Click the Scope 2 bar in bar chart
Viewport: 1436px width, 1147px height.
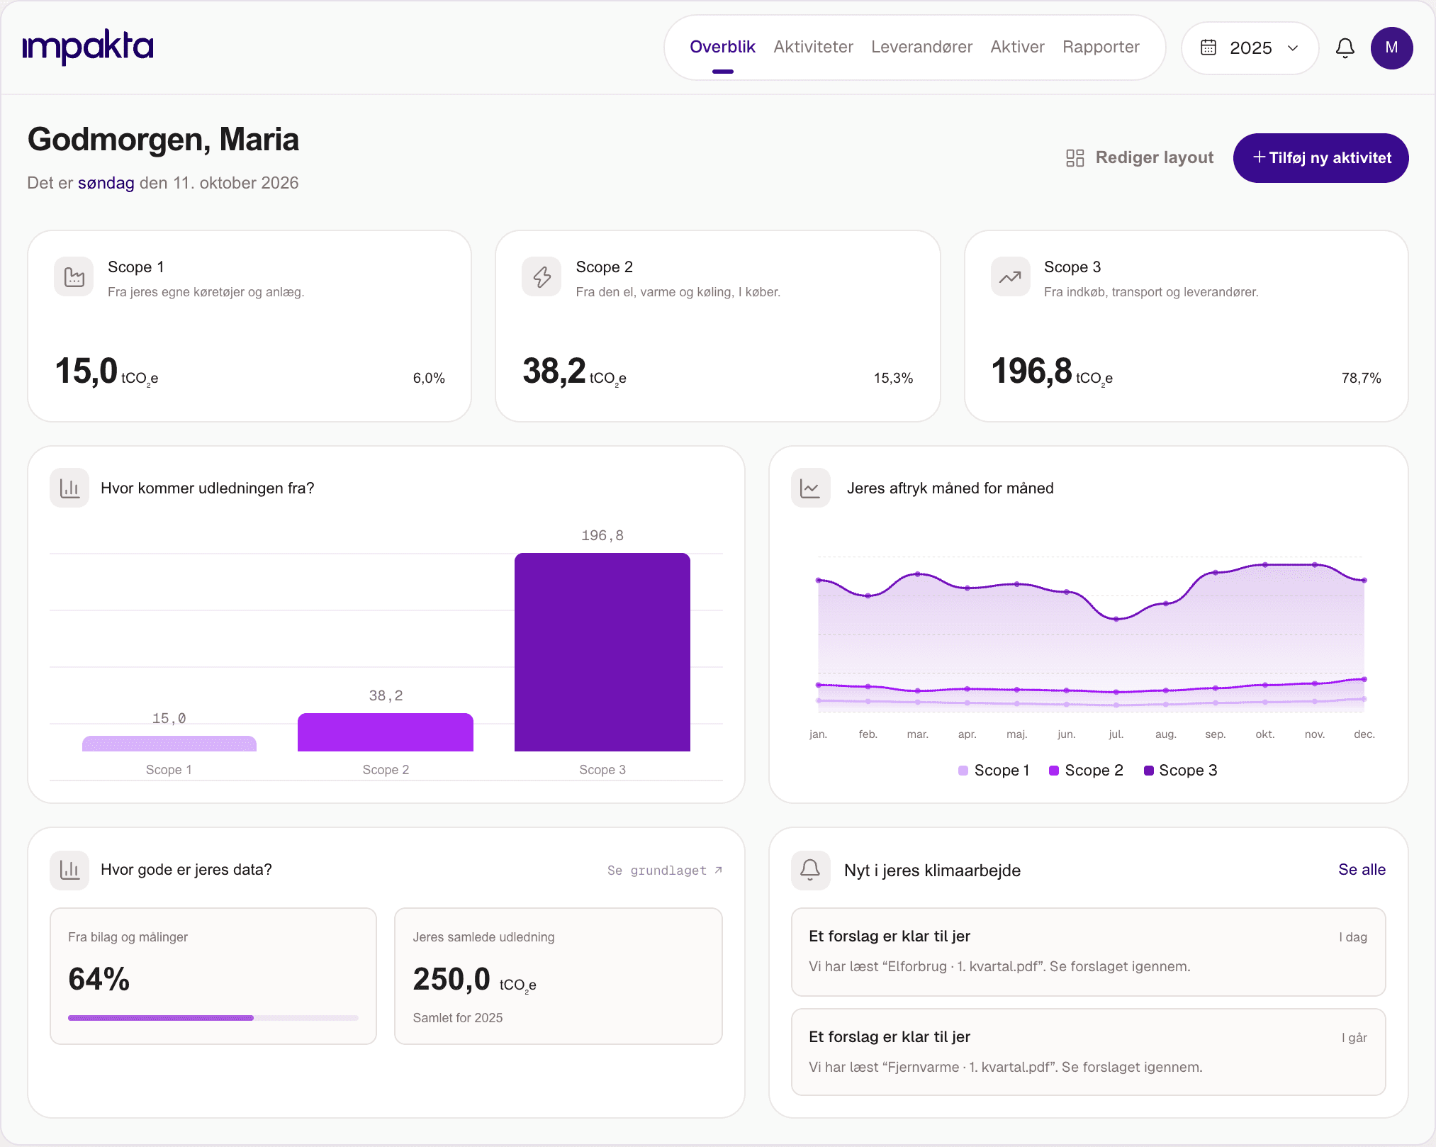[385, 732]
